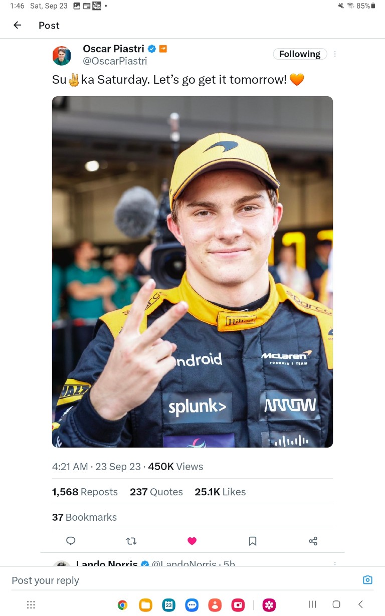Launch Chrome from the taskbar
This screenshot has width=385, height=616.
click(122, 605)
